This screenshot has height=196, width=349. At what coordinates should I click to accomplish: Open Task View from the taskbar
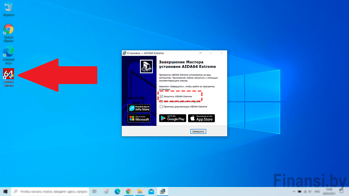coord(94,192)
